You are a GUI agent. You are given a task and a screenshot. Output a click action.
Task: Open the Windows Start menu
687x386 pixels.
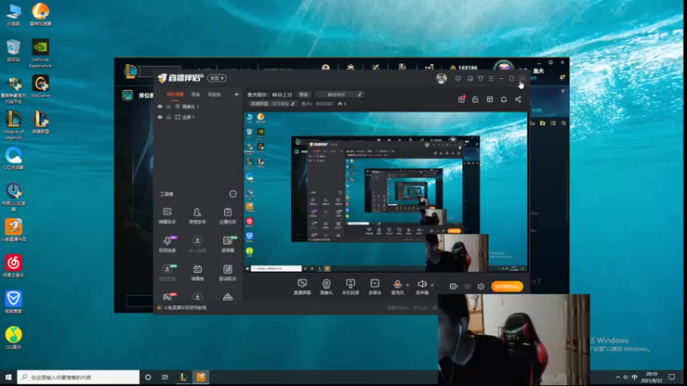[x=8, y=377]
